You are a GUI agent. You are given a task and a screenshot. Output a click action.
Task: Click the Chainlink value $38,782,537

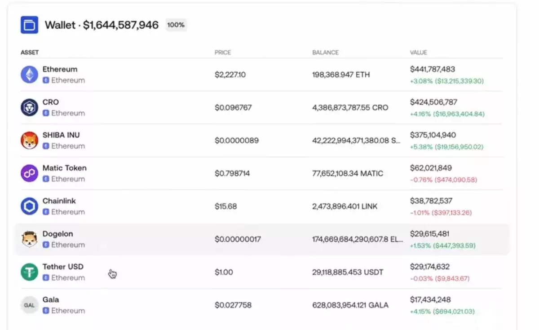(431, 201)
